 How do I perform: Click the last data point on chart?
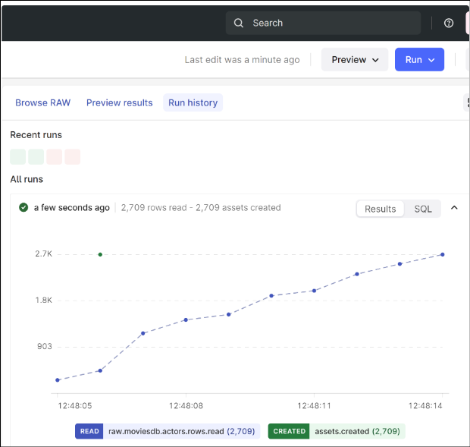(442, 254)
